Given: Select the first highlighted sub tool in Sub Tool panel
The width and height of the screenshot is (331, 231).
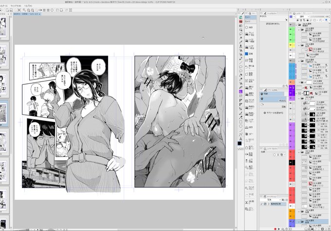Looking at the screenshot, I should pyautogui.click(x=272, y=94).
